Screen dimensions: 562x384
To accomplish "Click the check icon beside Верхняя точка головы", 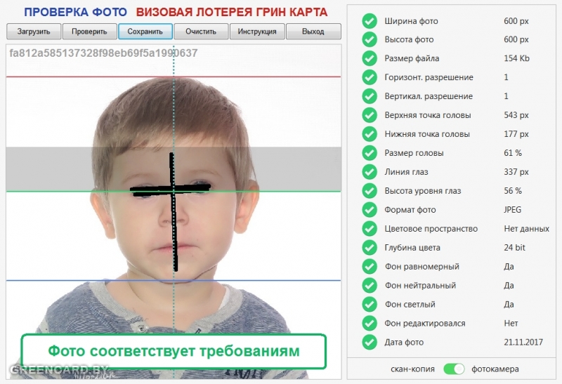I will [370, 115].
